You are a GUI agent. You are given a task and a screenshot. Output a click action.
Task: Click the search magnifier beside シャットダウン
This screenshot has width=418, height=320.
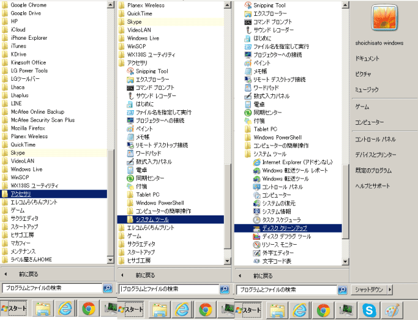342,289
